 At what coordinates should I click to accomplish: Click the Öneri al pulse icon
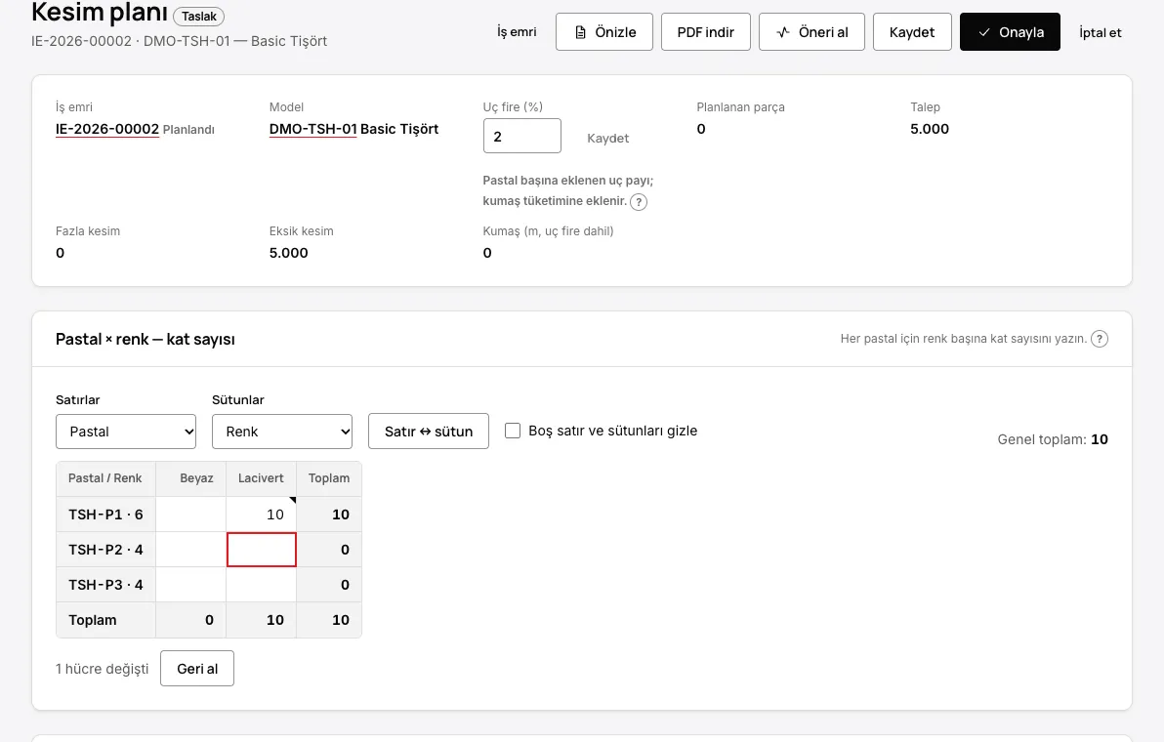click(783, 32)
